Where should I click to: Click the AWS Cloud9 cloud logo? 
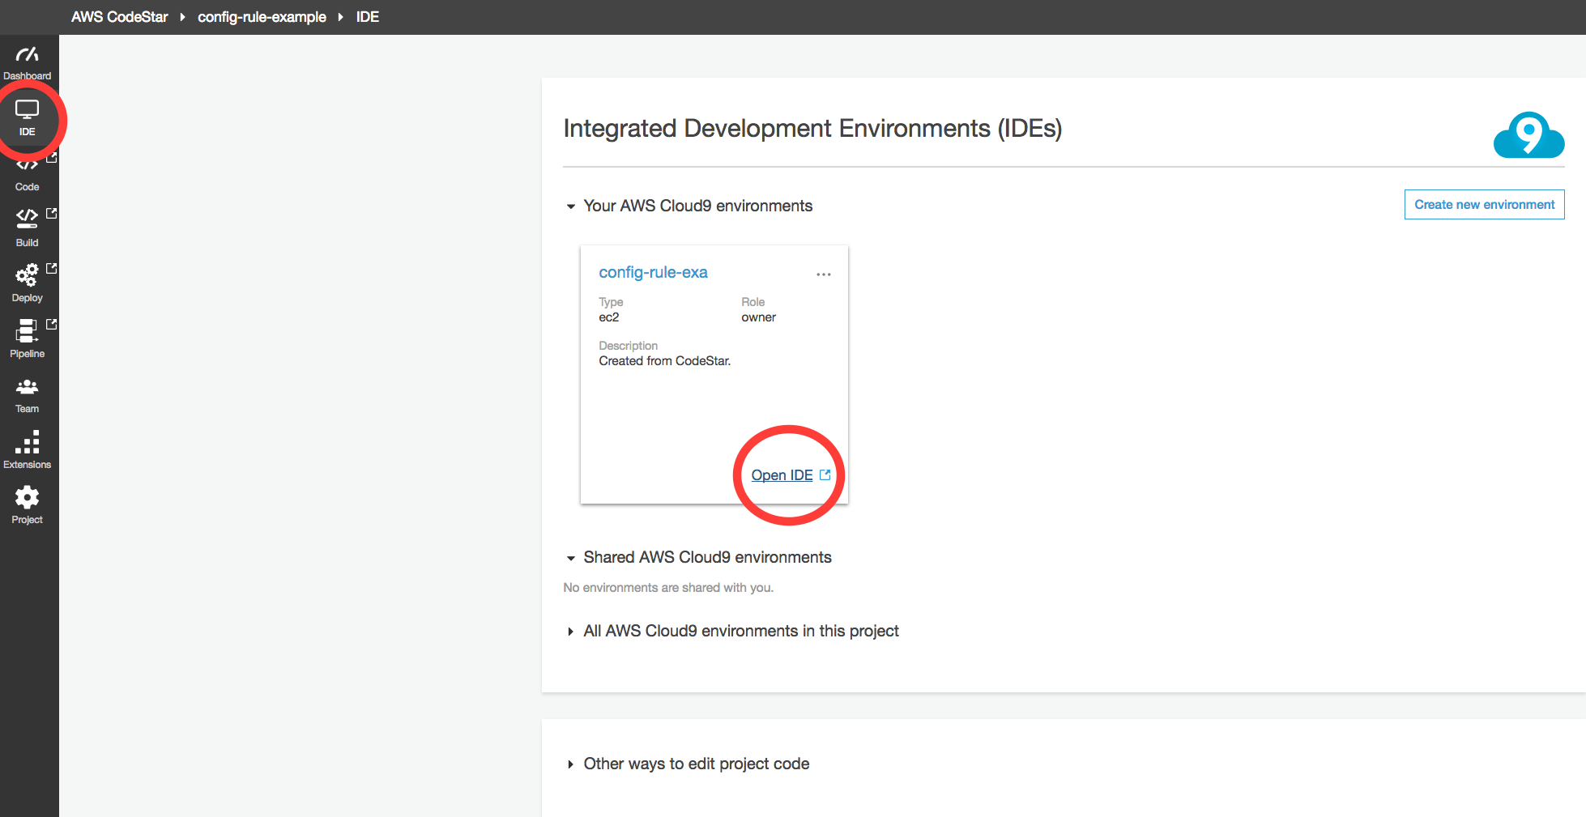click(1528, 134)
